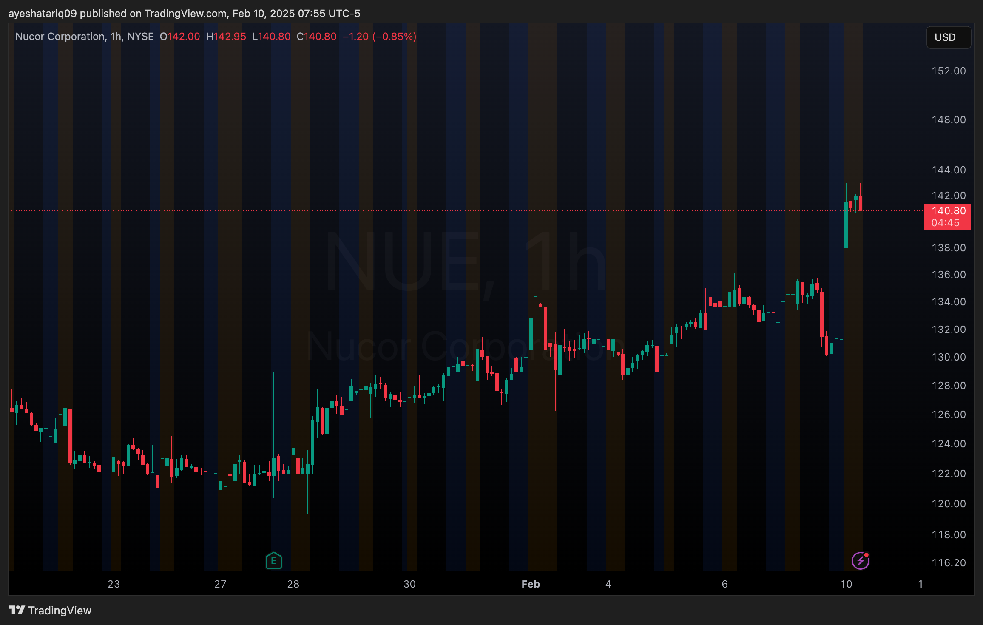The width and height of the screenshot is (983, 625).
Task: Click the open value O142.00 in legend
Action: tap(179, 37)
